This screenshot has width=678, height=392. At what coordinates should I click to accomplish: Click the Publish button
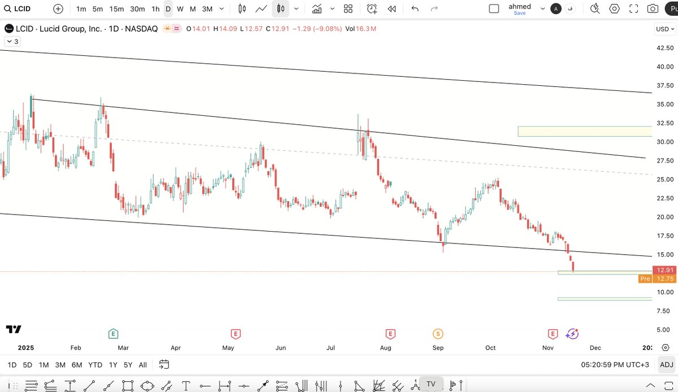pyautogui.click(x=671, y=8)
